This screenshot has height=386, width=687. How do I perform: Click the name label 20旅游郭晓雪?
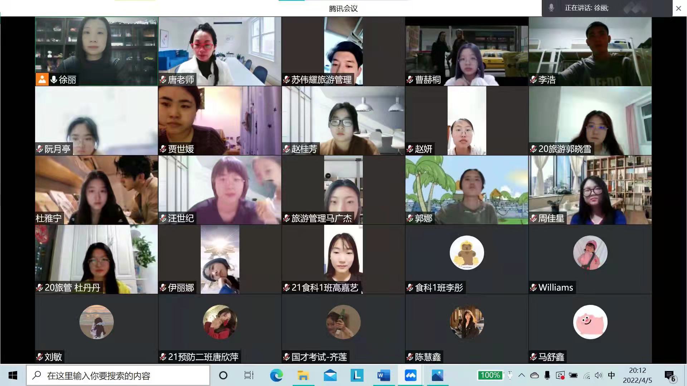[x=565, y=149]
